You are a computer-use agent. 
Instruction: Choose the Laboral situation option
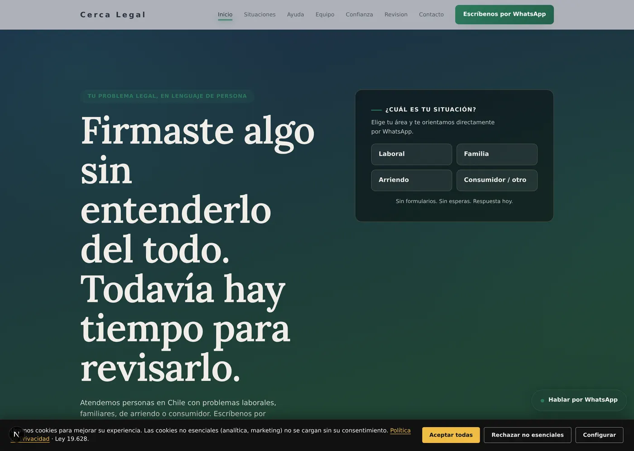click(x=412, y=154)
